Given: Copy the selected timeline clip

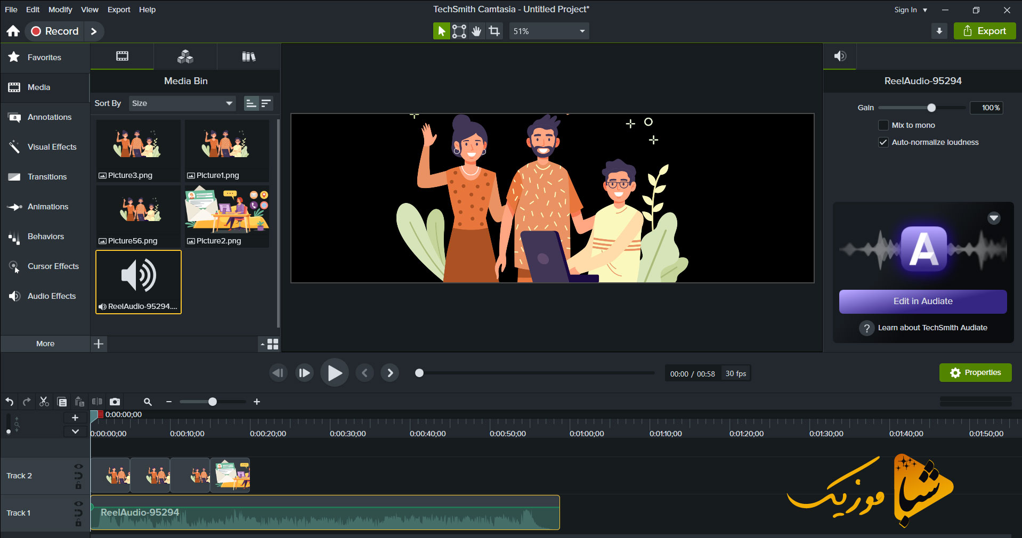Looking at the screenshot, I should click(x=62, y=402).
